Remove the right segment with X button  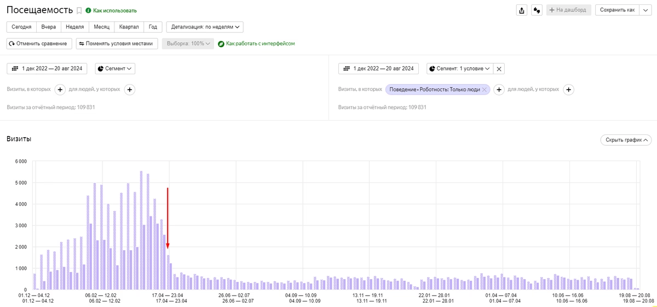point(499,69)
